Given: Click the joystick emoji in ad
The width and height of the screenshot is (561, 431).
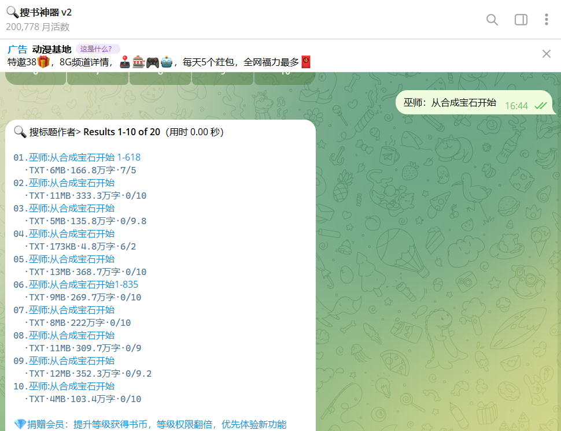Looking at the screenshot, I should 124,62.
